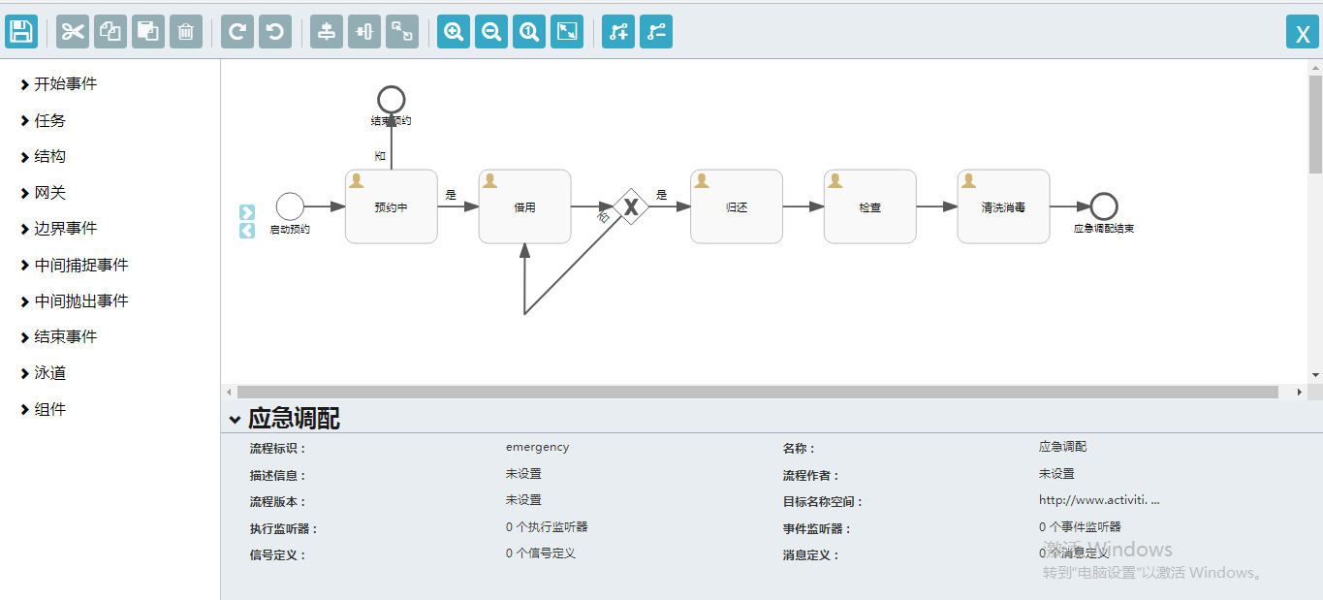Select the exclusive gateway X diamond
The image size is (1323, 600).
[x=631, y=206]
